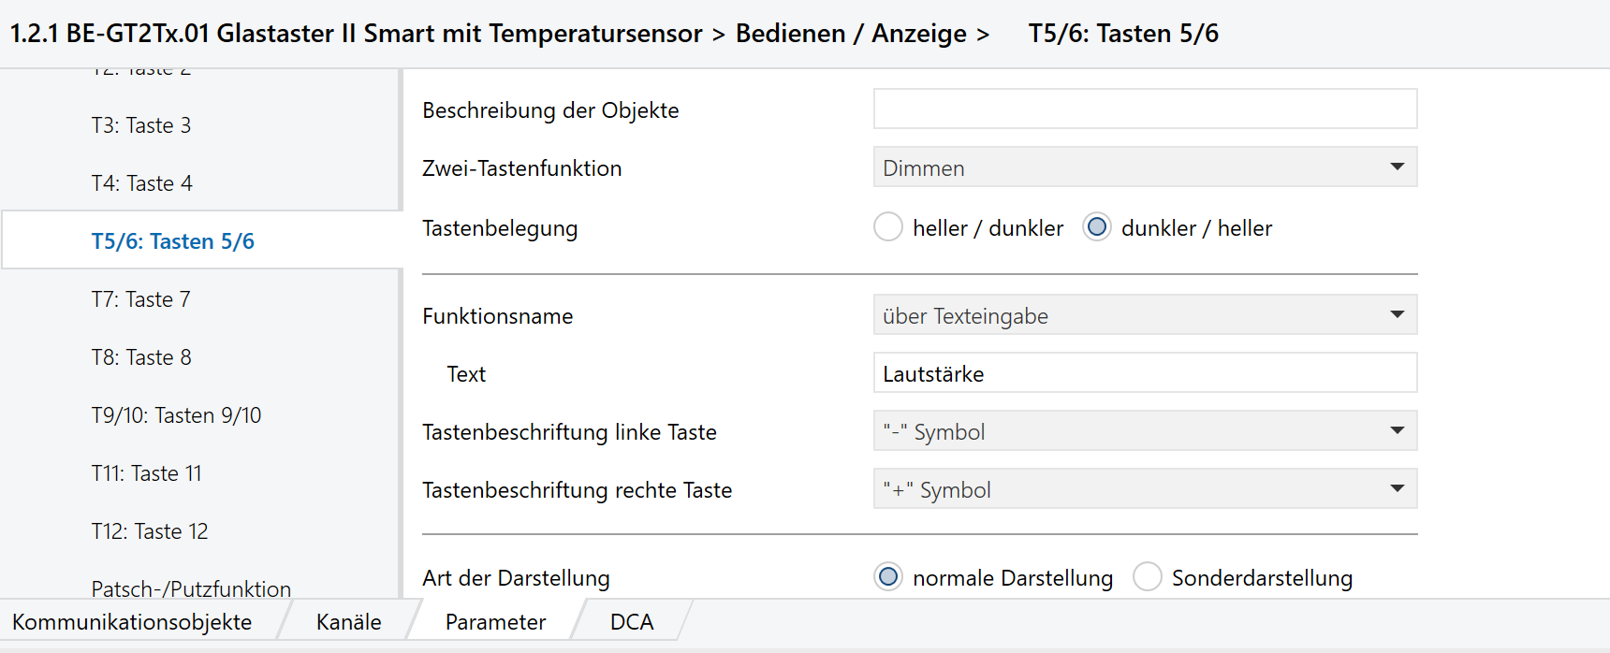Select 'T4: Taste 4' in sidebar
Screen dimensions: 1610x653
pos(142,183)
